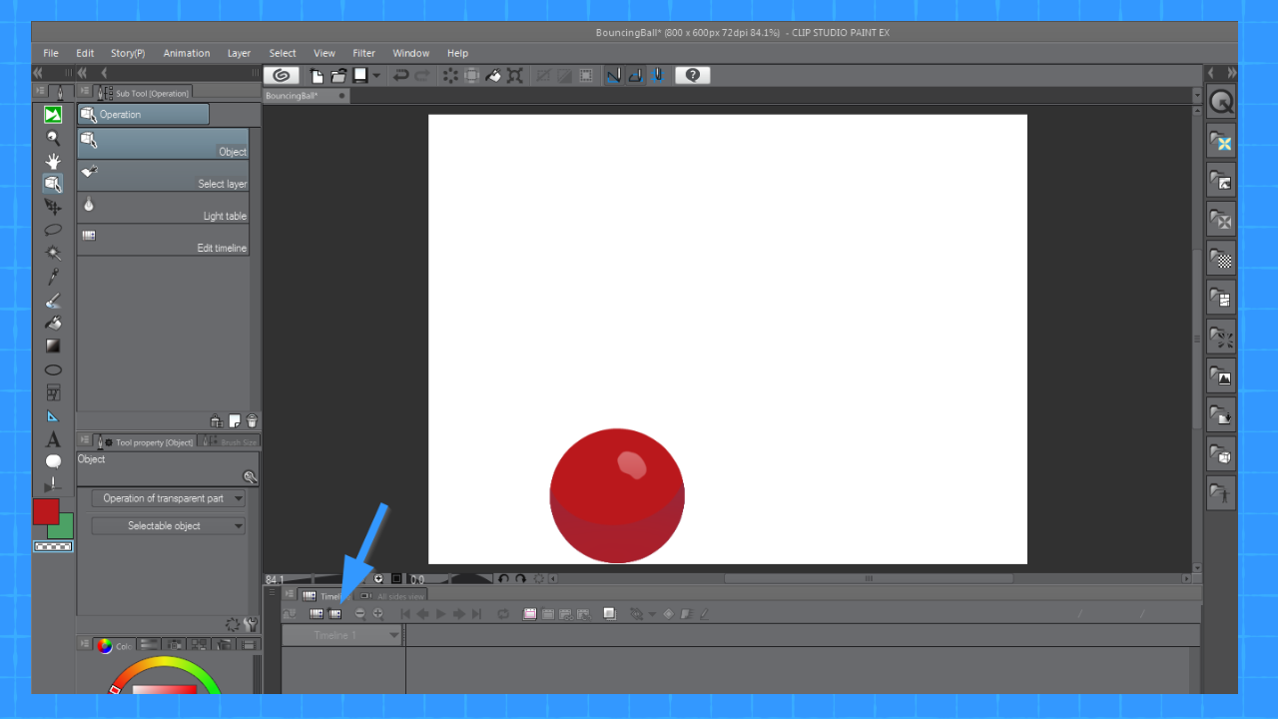Choose the Light table sub tool
This screenshot has height=719, width=1278.
[x=163, y=208]
